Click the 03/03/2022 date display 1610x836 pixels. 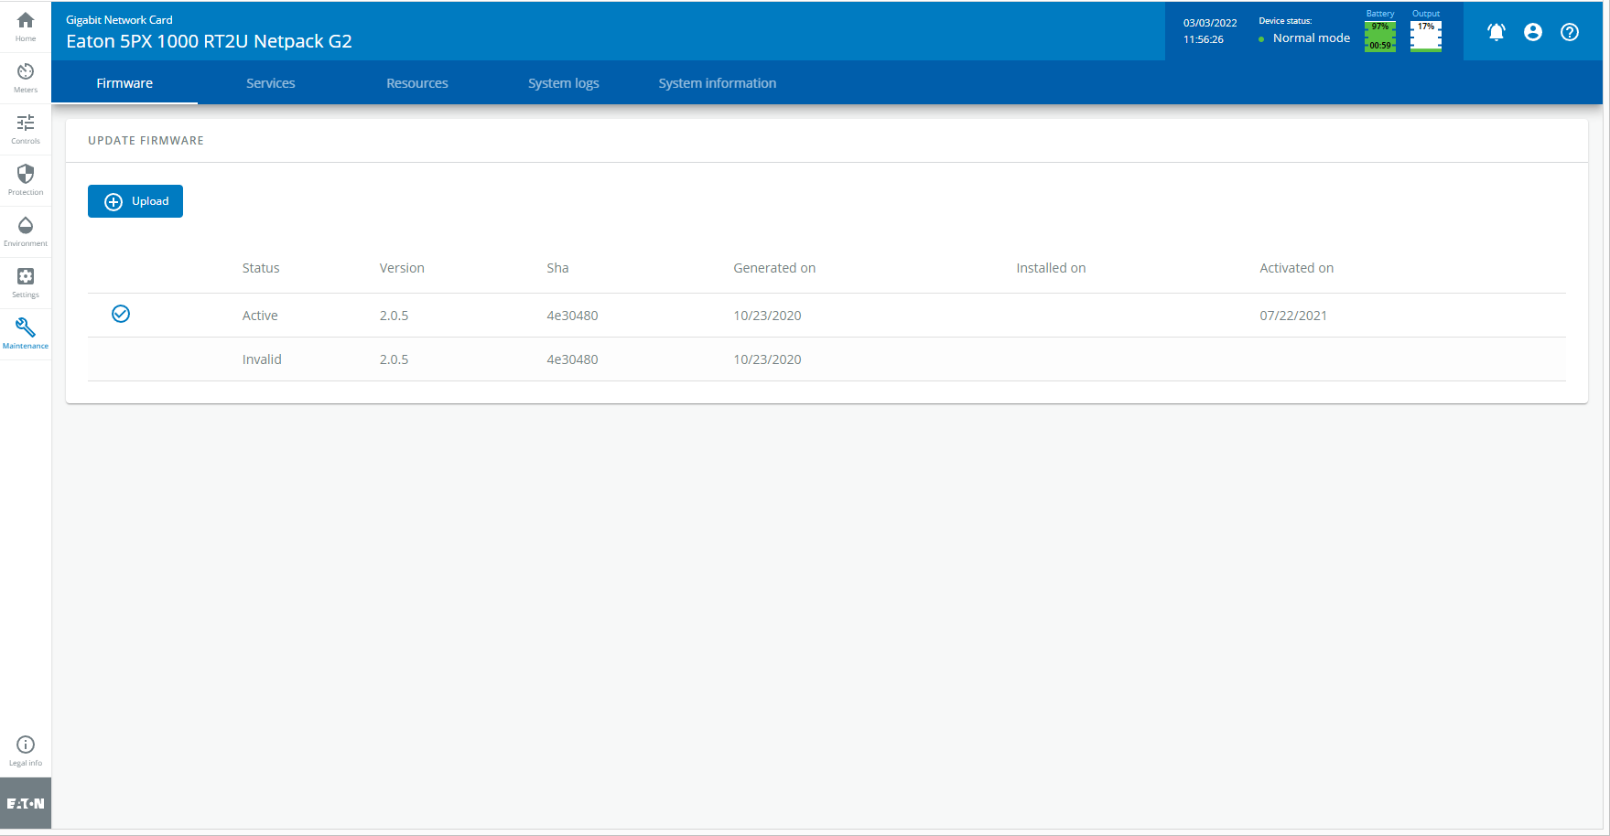coord(1210,23)
